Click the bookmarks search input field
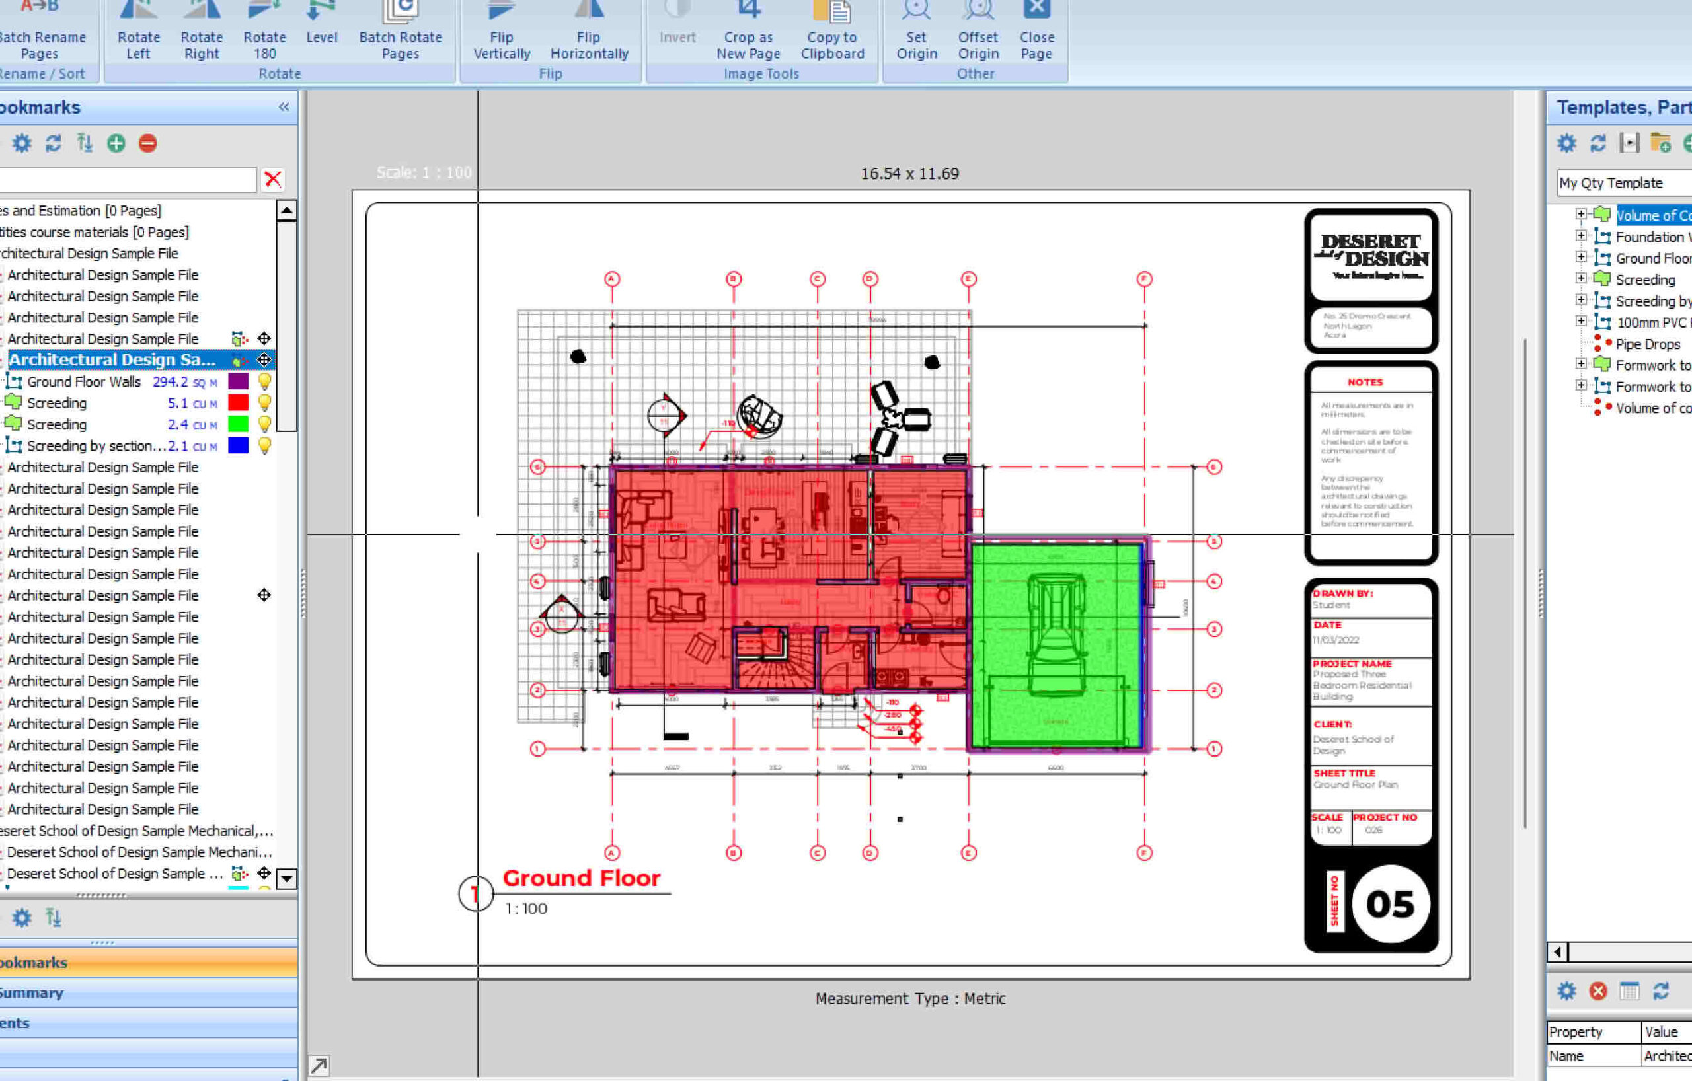 point(126,179)
